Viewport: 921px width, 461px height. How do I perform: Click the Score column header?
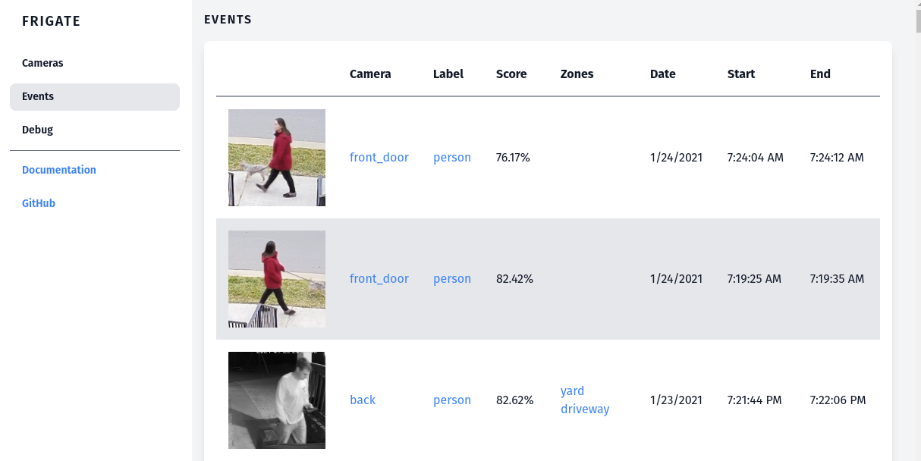coord(511,74)
